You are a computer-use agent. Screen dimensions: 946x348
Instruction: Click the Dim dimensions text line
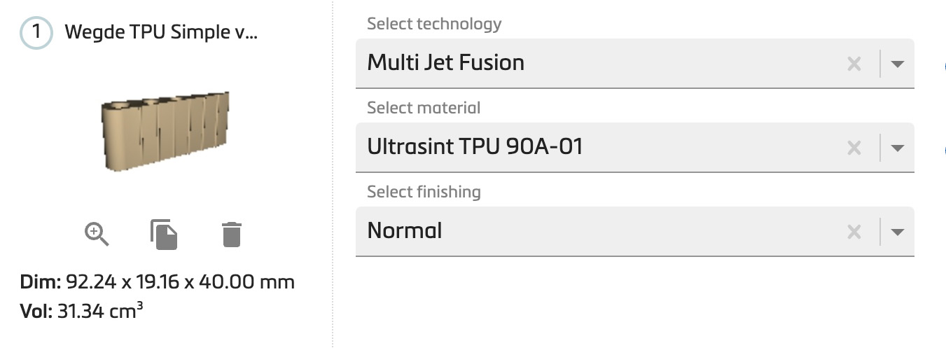point(158,282)
